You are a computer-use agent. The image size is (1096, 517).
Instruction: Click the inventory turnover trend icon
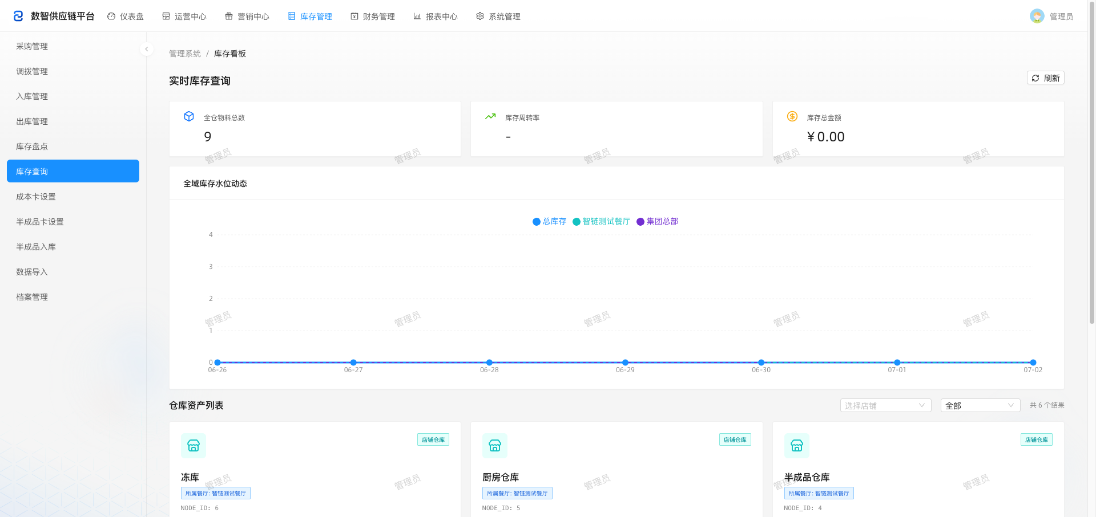[490, 116]
